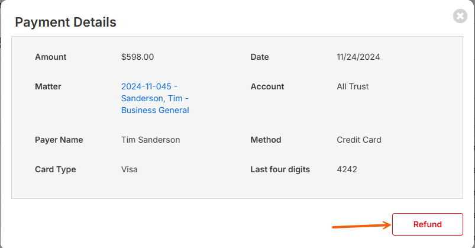Click the All Trust account value
The height and width of the screenshot is (248, 475).
(353, 86)
